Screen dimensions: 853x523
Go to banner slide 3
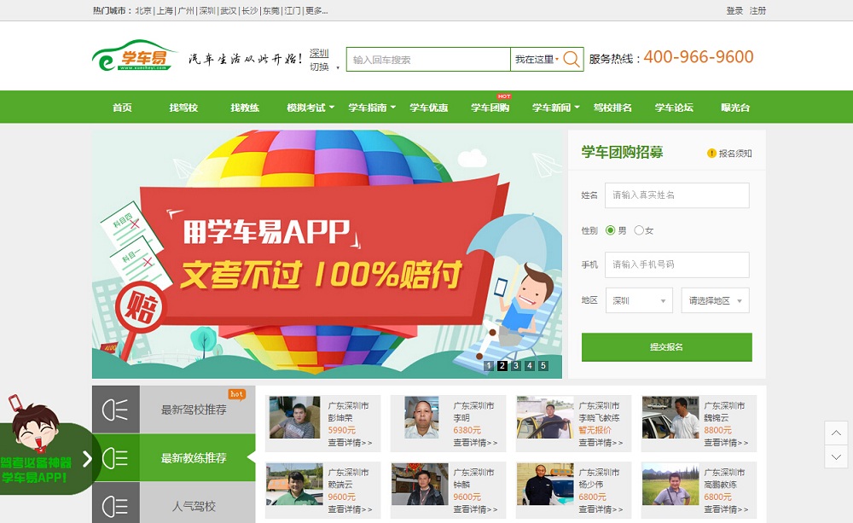[x=516, y=366]
